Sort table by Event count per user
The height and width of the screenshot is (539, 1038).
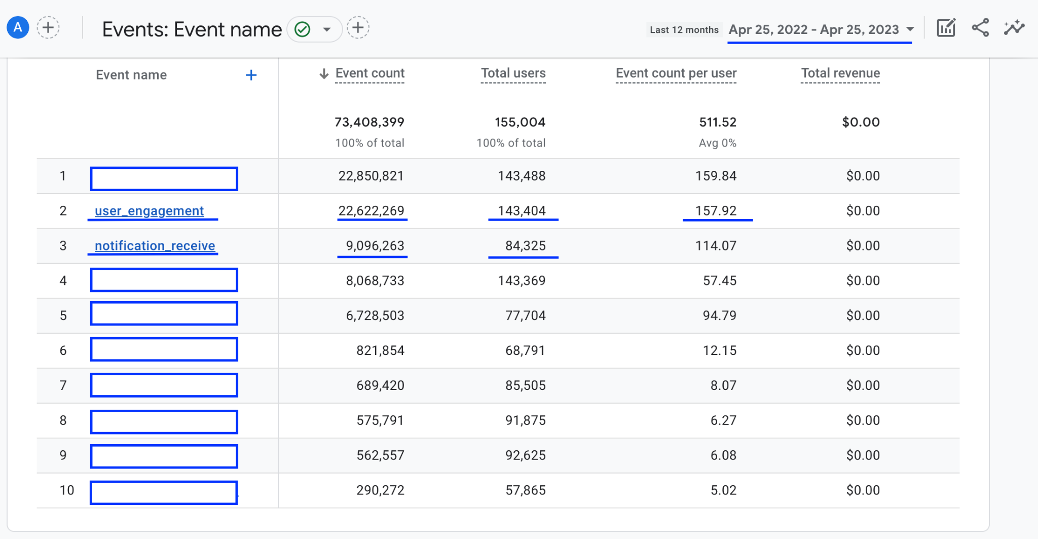[x=676, y=74]
